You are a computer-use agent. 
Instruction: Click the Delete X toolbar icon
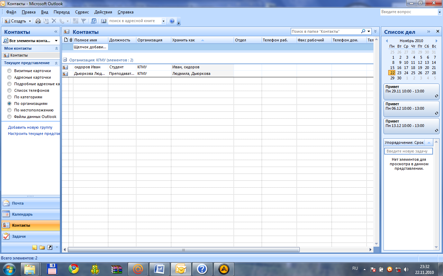point(54,21)
